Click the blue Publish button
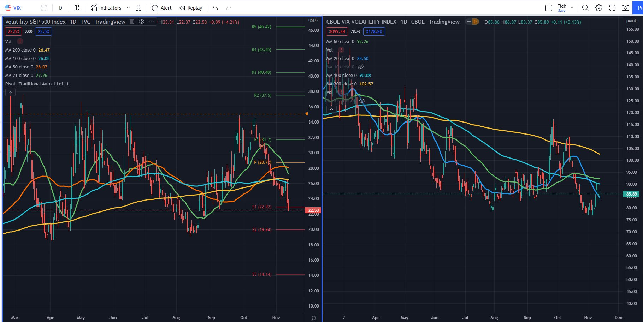Screen dimensions: 643x322 [638, 8]
